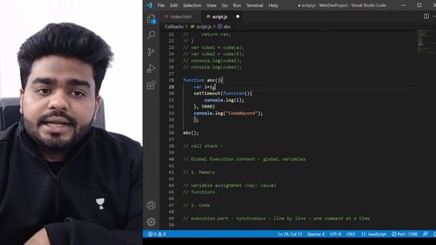Click the "// execution part - synchronous" comment
Screen dimensions: 436x245
(277, 218)
